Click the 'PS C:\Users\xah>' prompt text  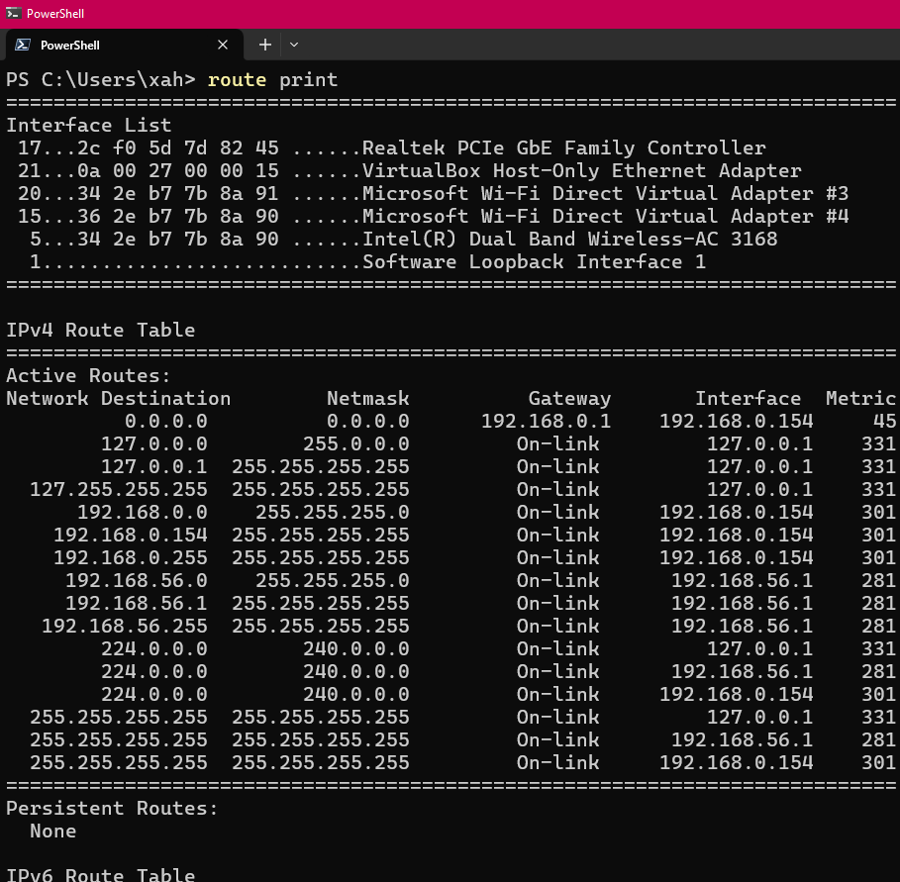[101, 79]
